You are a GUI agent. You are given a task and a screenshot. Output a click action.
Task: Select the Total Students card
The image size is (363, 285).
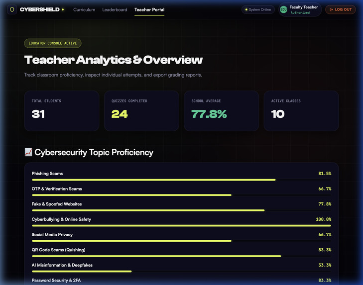[62, 111]
